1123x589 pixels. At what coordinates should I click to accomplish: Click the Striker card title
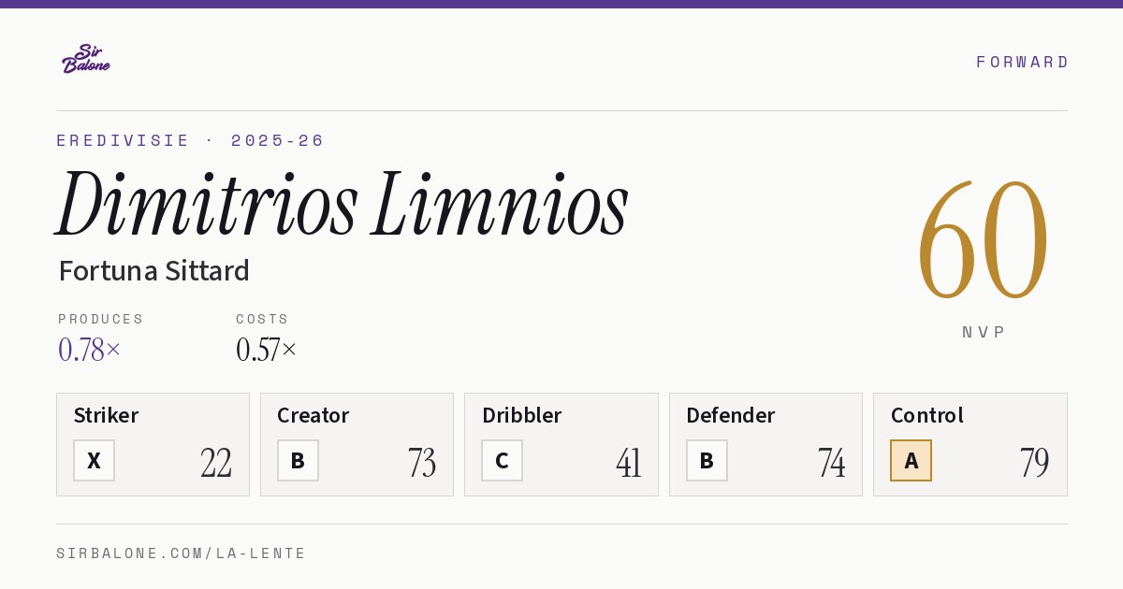[x=106, y=415]
